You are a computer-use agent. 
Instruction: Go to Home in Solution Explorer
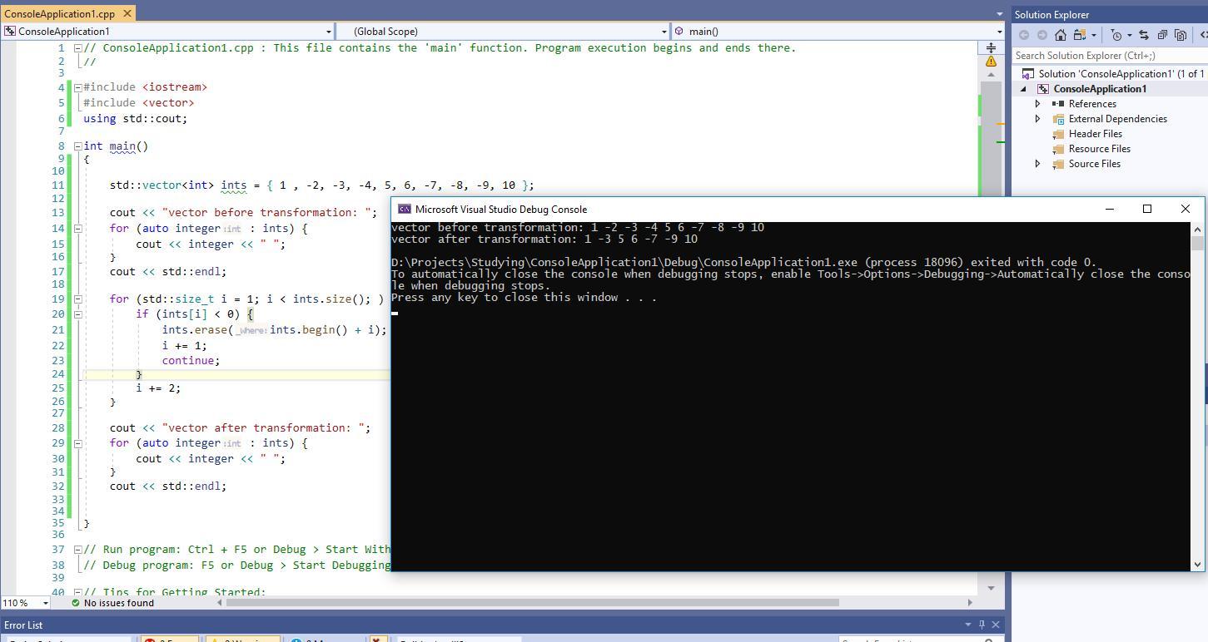coord(1061,35)
